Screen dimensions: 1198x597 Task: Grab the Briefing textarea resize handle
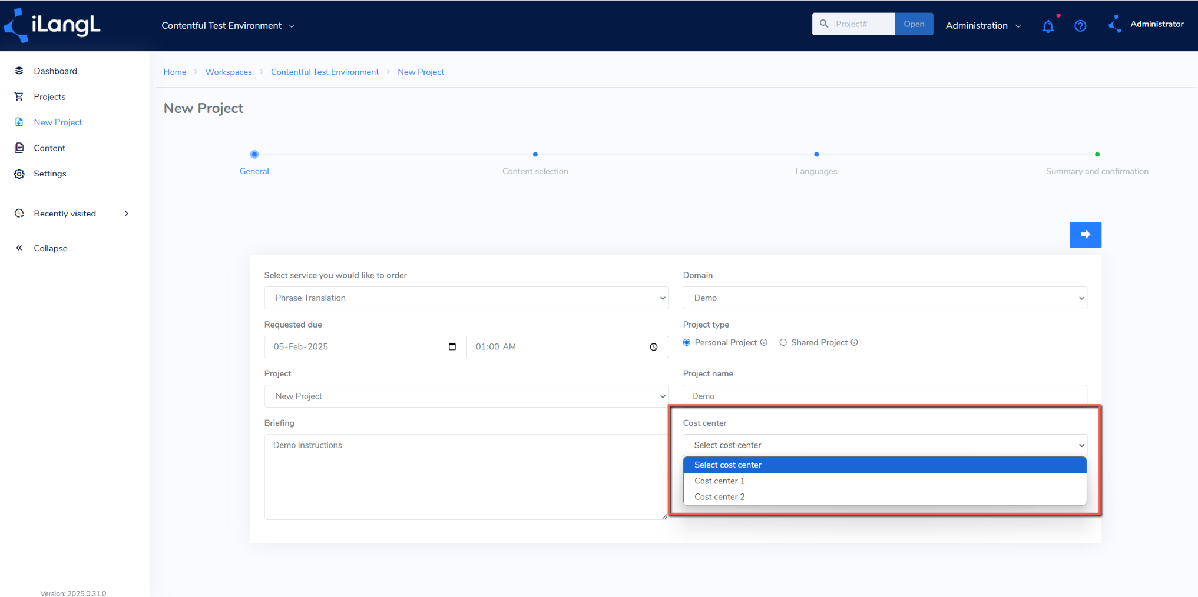click(665, 516)
